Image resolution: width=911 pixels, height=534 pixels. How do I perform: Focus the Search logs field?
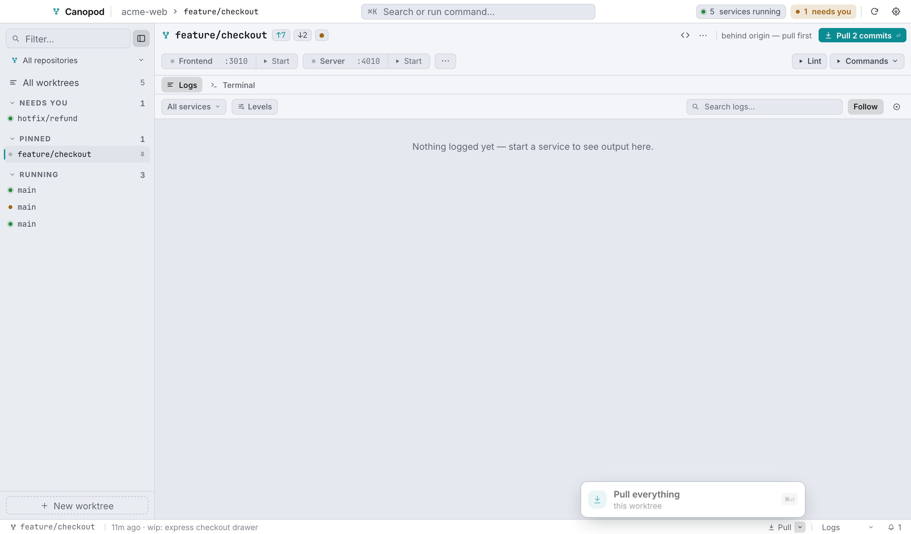[764, 107]
